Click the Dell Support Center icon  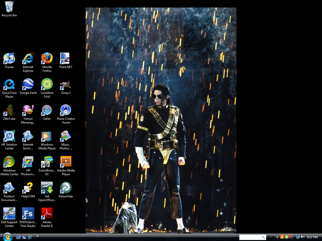point(9,217)
